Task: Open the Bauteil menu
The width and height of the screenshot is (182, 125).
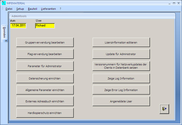Action: tap(32, 9)
